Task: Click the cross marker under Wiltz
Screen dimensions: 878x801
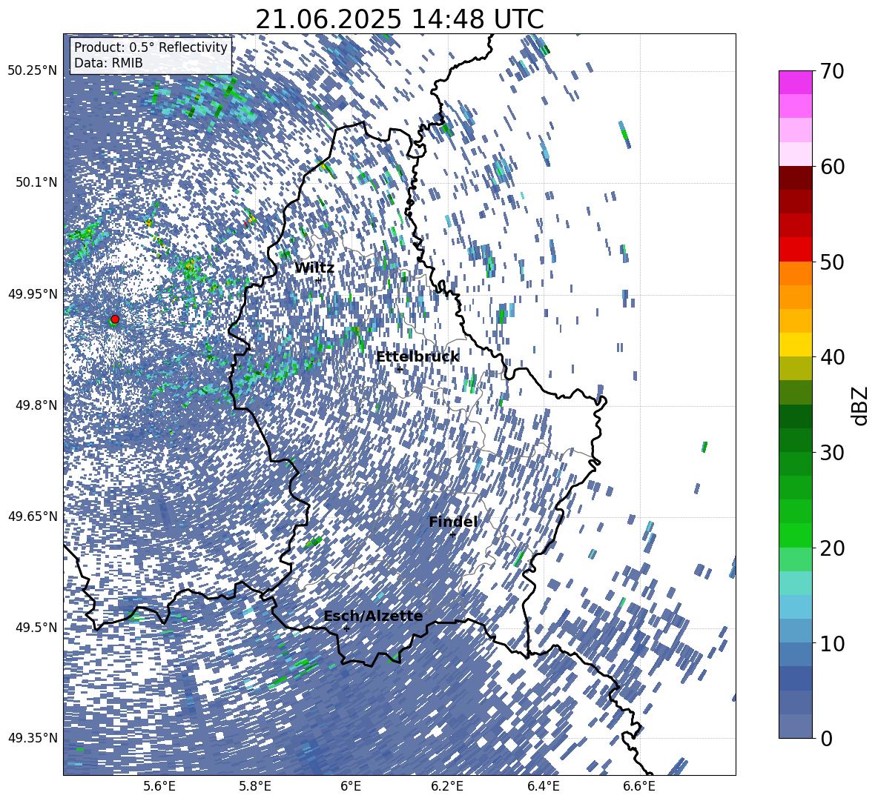Action: (318, 279)
